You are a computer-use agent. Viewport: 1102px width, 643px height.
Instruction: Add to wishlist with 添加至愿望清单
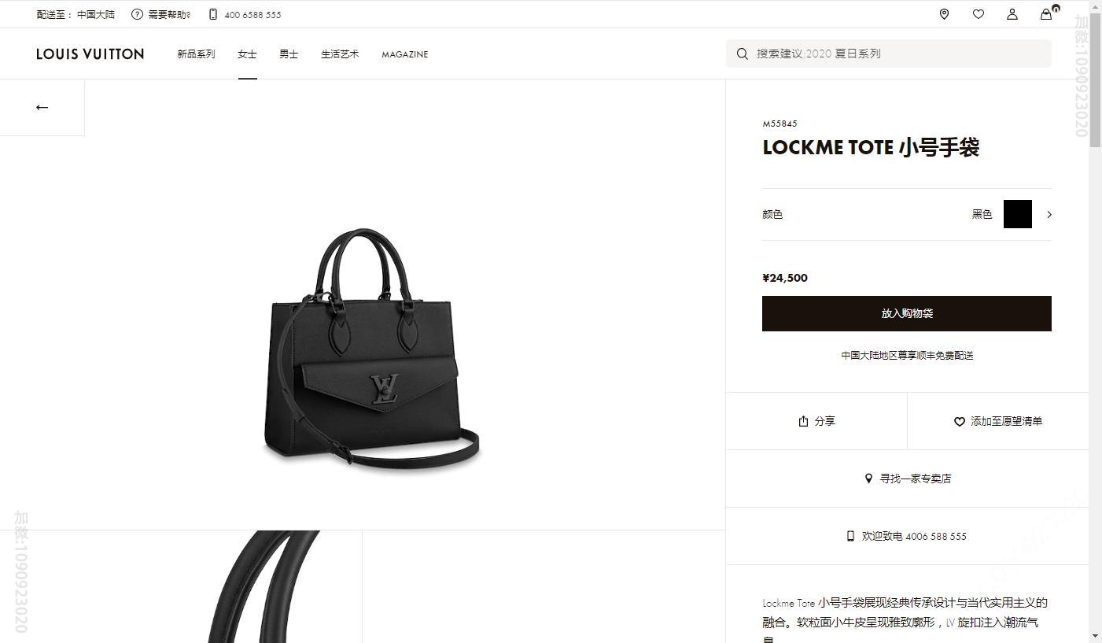(998, 421)
